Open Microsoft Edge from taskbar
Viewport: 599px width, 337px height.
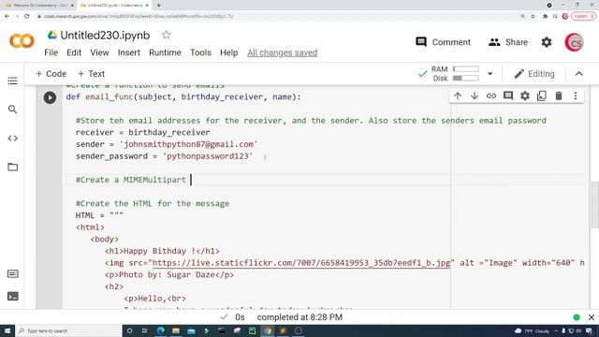tap(160, 330)
